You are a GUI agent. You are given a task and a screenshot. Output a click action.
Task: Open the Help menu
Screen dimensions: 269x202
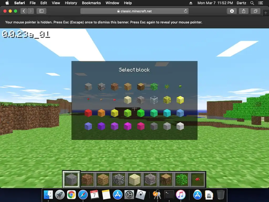click(128, 3)
